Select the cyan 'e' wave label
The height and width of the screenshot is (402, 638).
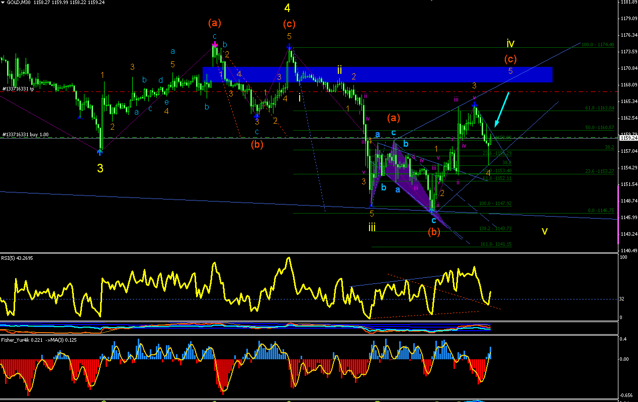tap(166, 102)
